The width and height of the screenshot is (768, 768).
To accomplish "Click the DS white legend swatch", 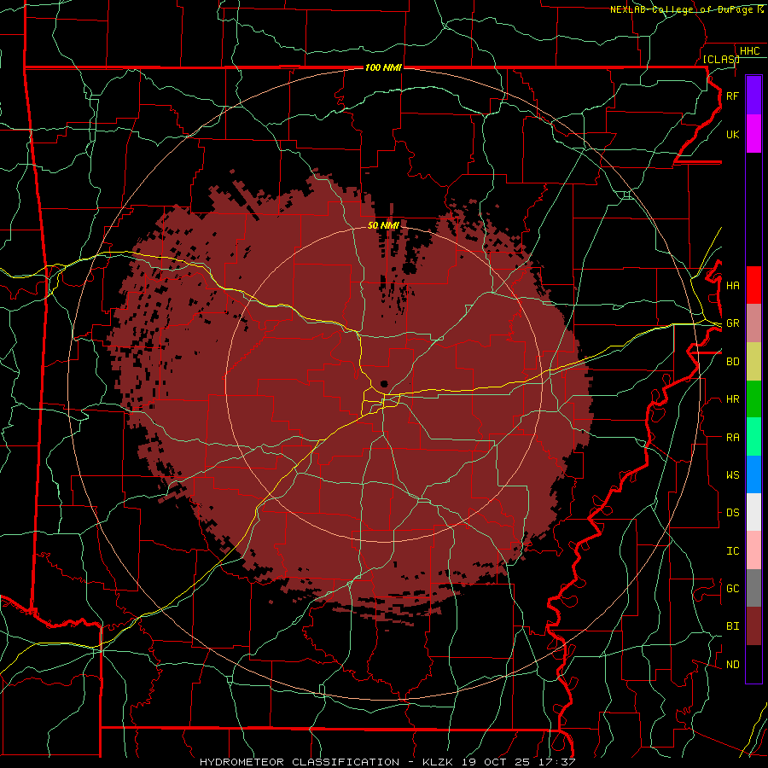I will (x=753, y=512).
